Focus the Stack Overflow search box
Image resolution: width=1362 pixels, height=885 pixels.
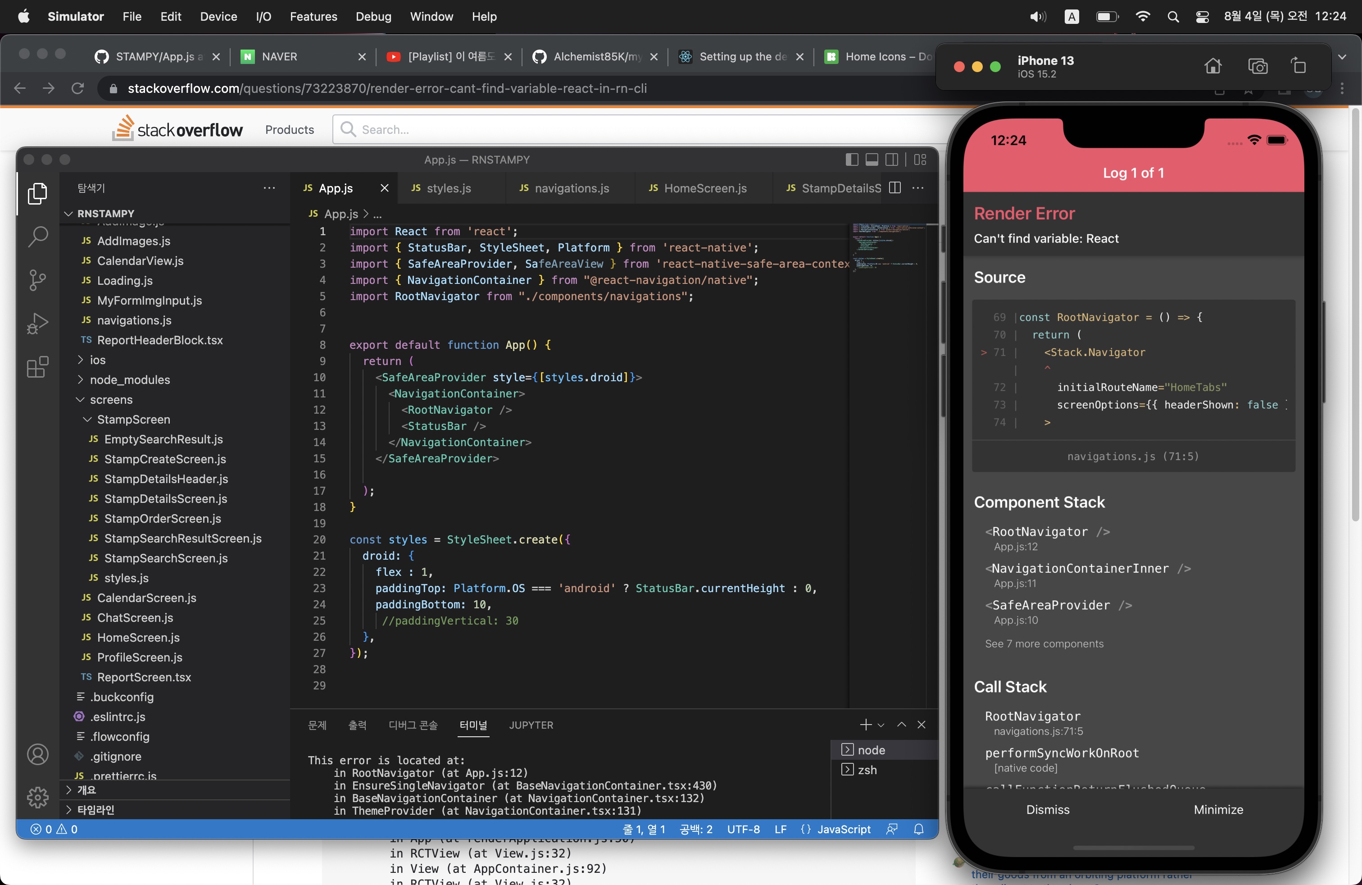click(x=641, y=129)
